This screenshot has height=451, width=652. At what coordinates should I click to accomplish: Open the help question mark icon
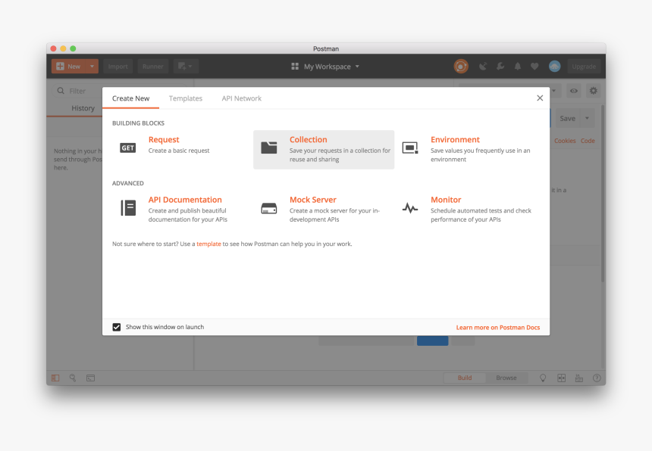tap(597, 378)
